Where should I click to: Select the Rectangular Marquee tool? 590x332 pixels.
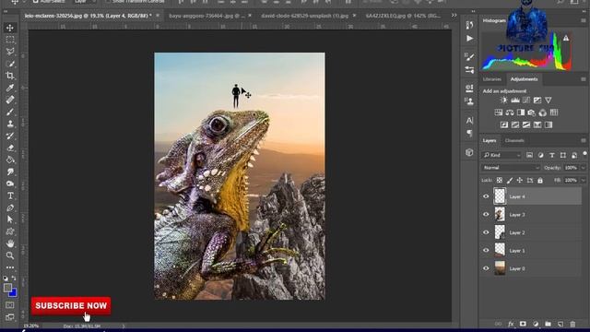10,40
